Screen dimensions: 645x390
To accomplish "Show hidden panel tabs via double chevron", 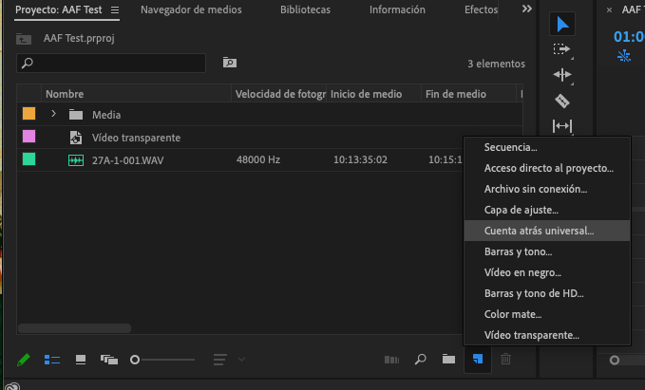I will 527,9.
